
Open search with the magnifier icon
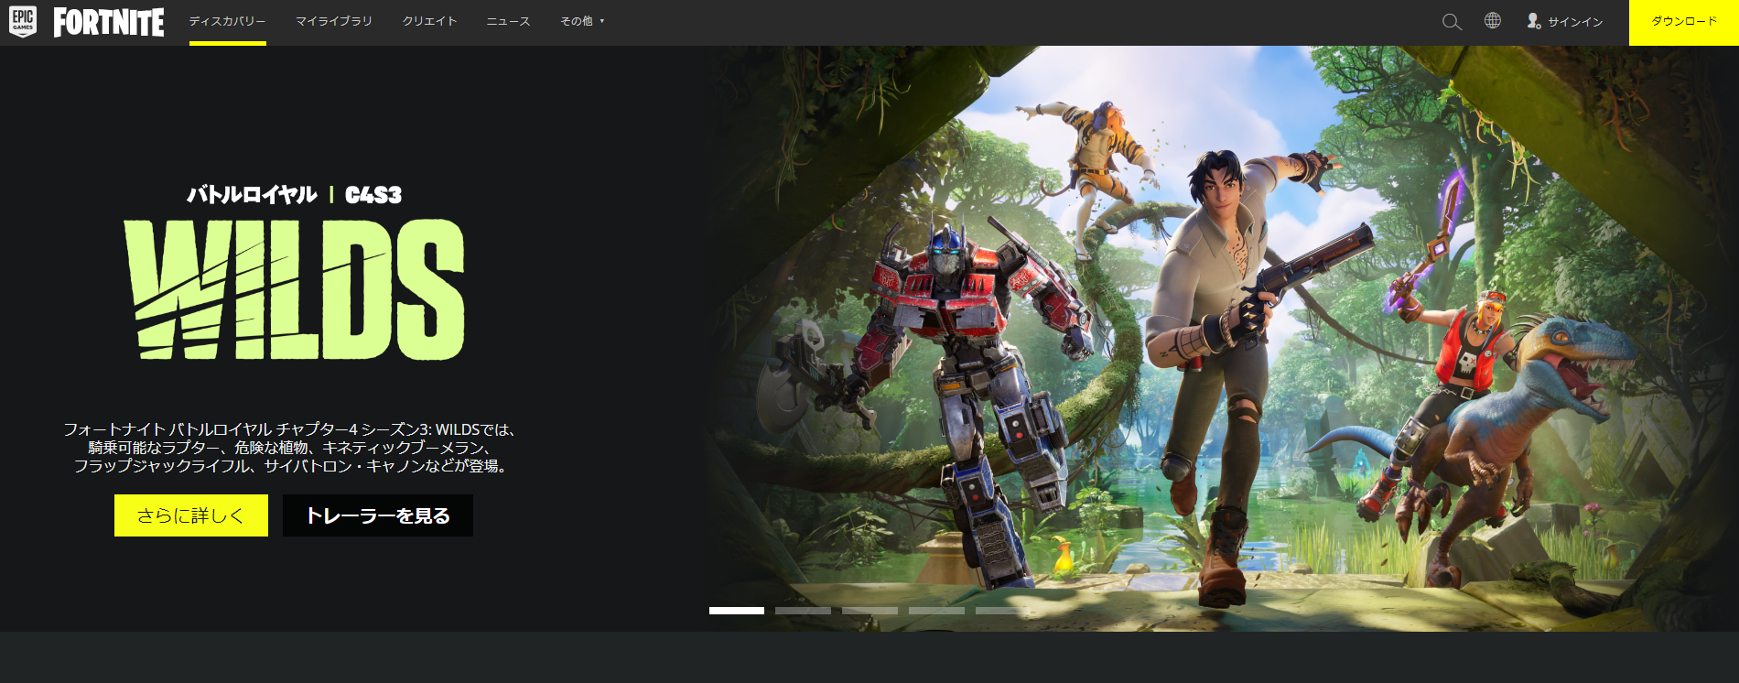(1452, 22)
